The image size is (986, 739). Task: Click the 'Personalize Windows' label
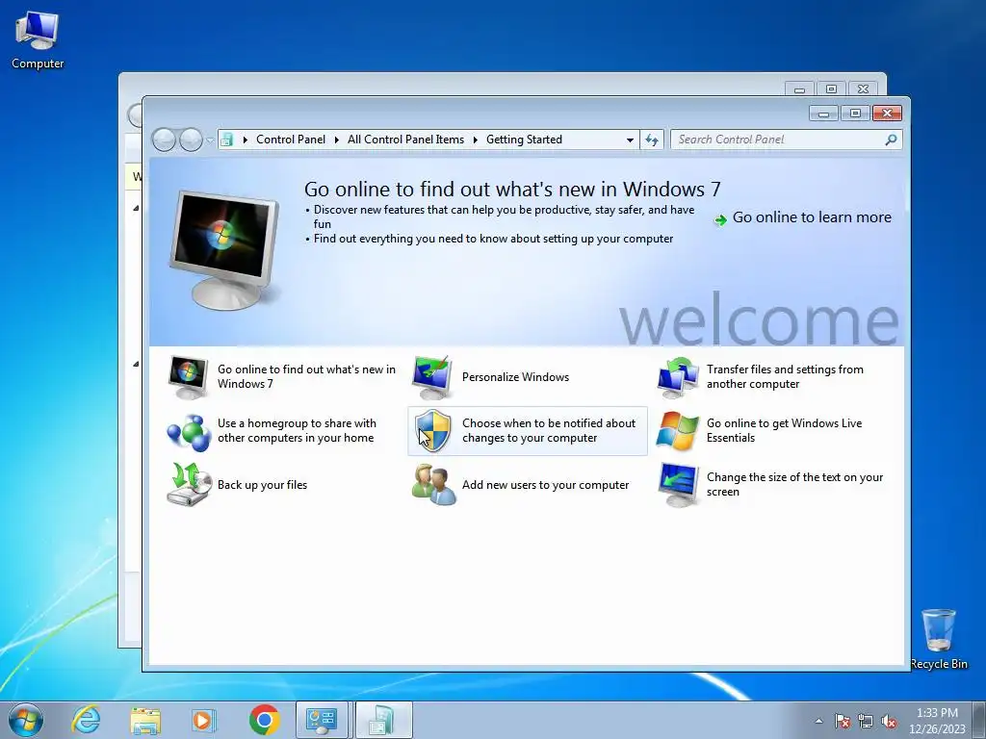515,377
